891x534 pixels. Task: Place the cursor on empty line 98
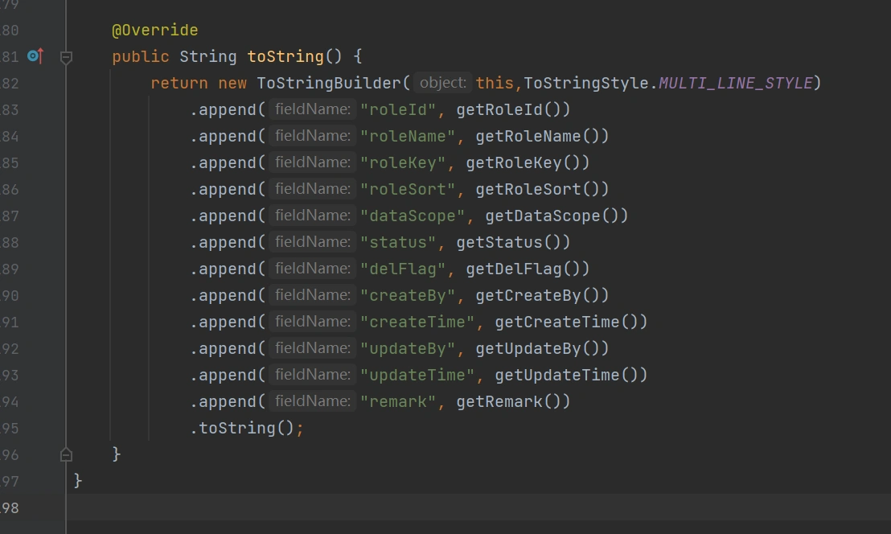[x=402, y=507]
